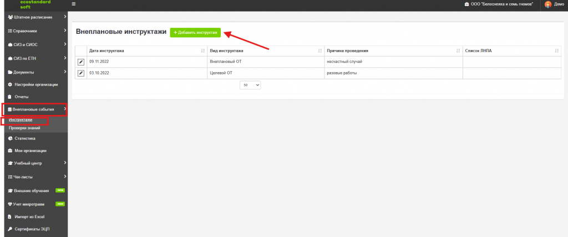The width and height of the screenshot is (568, 237).
Task: Click the Мои организации briefcase icon
Action: [10, 151]
